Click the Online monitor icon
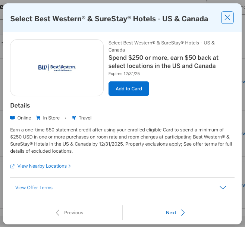This screenshot has height=227, width=245. (13, 118)
